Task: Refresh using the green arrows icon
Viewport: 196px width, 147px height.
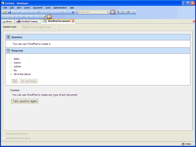Action: click(134, 12)
